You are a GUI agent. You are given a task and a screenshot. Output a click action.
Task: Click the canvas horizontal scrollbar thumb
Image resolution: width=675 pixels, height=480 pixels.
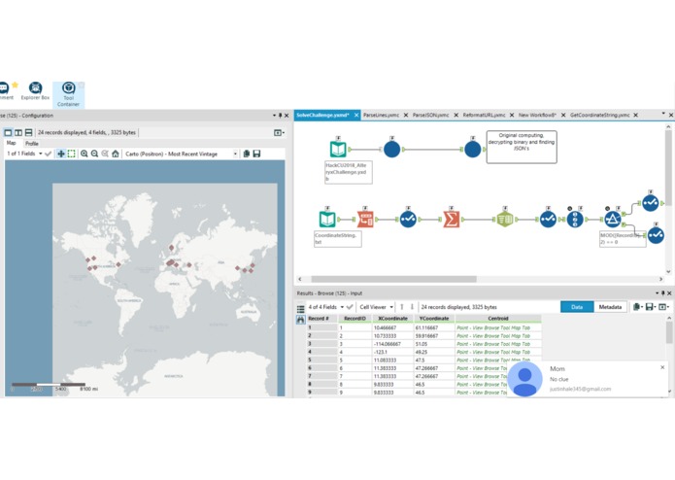click(393, 279)
